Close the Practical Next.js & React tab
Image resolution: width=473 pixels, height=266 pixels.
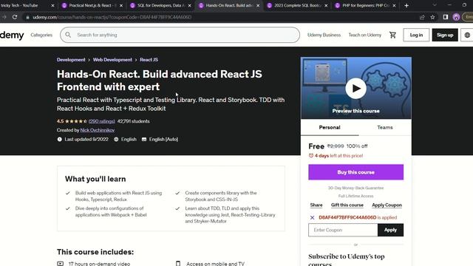pyautogui.click(x=121, y=5)
